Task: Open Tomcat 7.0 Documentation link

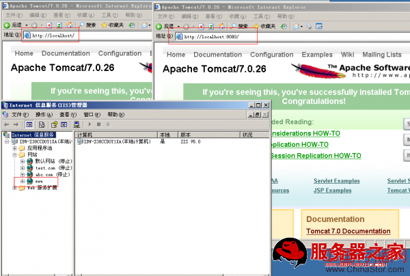Action: coord(348,232)
